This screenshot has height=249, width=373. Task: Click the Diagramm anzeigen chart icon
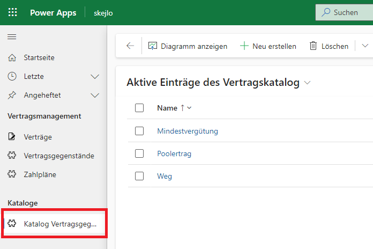[x=153, y=46]
